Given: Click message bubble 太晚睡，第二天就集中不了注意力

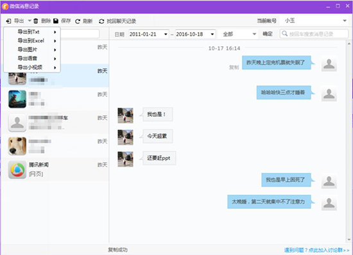Looking at the screenshot, I should pos(270,202).
